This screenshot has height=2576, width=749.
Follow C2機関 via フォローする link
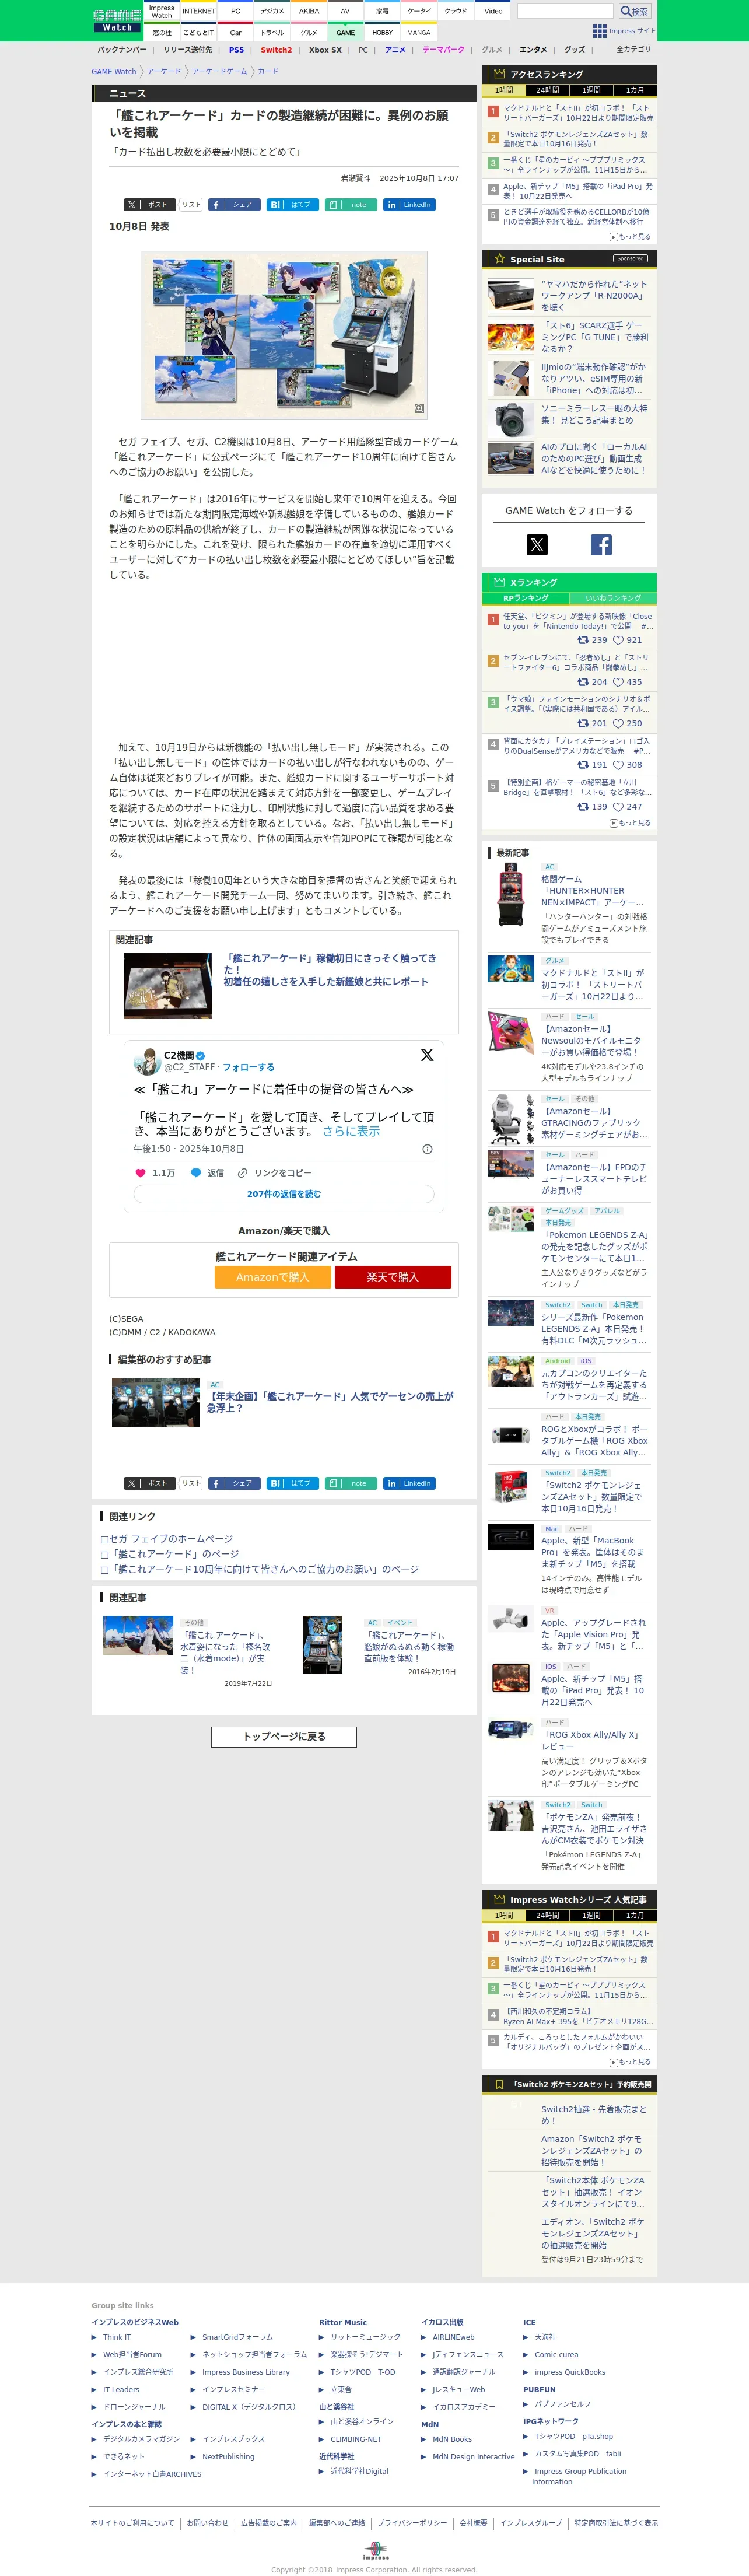pos(248,1067)
